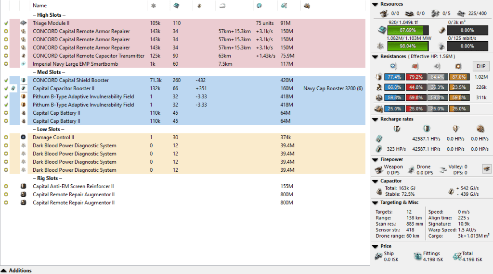The width and height of the screenshot is (493, 274).
Task: Click the weapon DPS icon in Firepower
Action: (x=378, y=169)
